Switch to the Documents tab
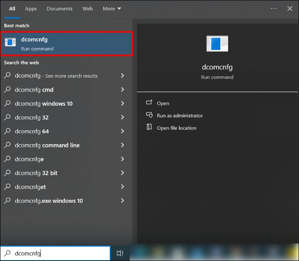This screenshot has width=299, height=261. 60,9
